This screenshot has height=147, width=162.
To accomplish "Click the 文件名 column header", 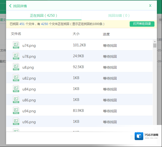I will 16,34.
